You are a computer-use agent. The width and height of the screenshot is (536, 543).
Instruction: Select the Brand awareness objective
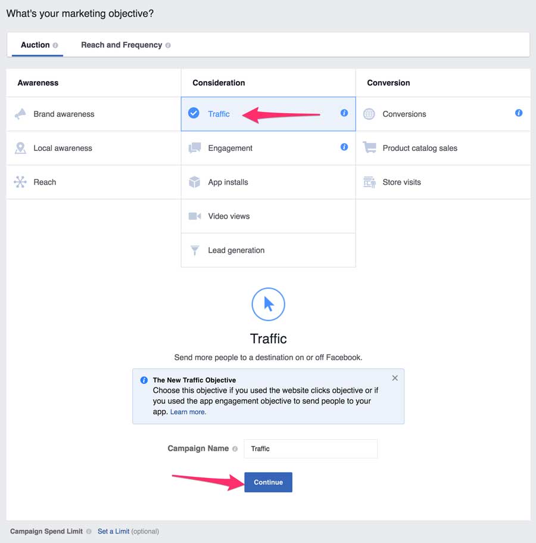tap(94, 114)
